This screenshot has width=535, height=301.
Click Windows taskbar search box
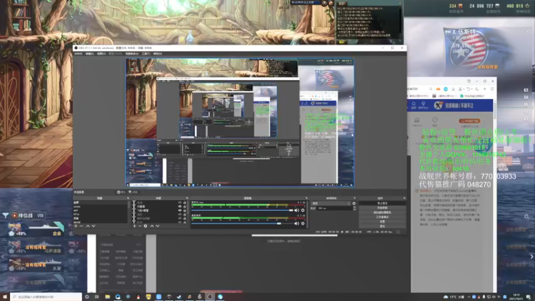[46, 297]
